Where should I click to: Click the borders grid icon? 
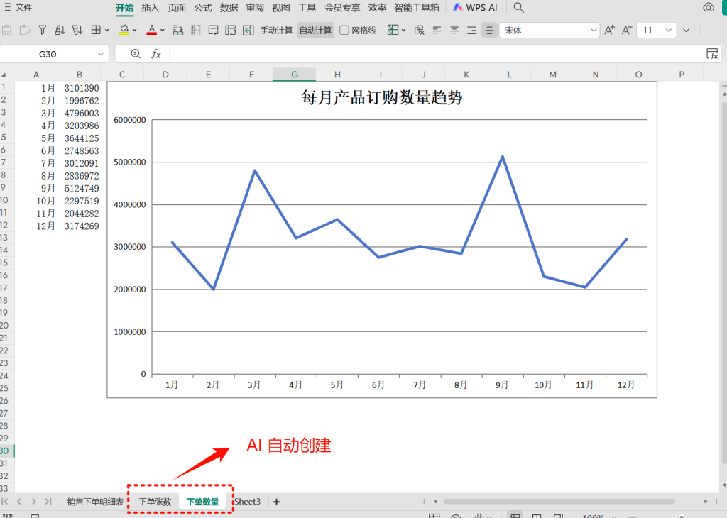point(96,30)
